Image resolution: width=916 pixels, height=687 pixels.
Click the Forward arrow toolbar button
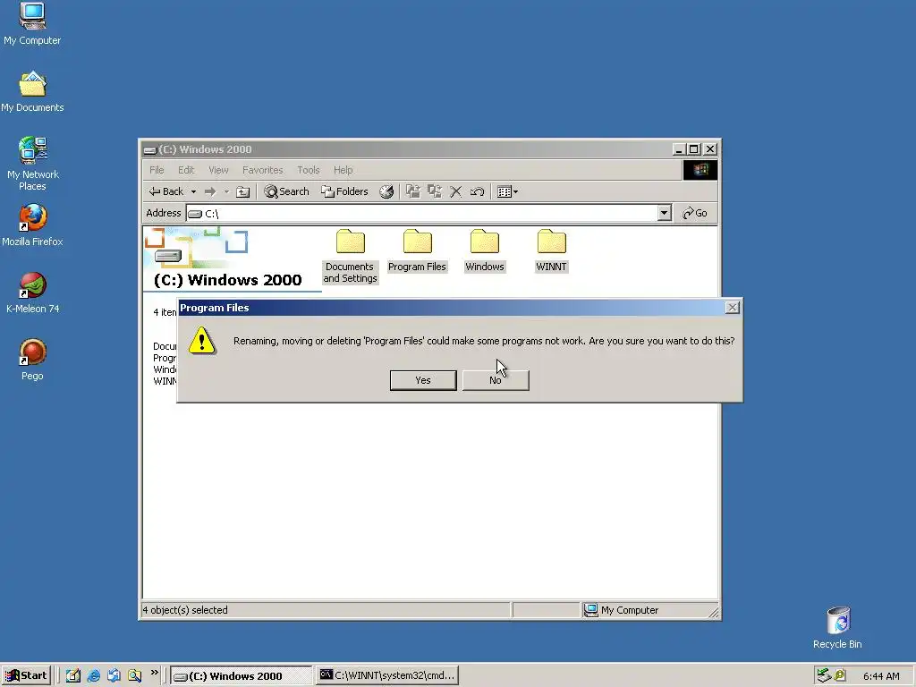(x=210, y=191)
